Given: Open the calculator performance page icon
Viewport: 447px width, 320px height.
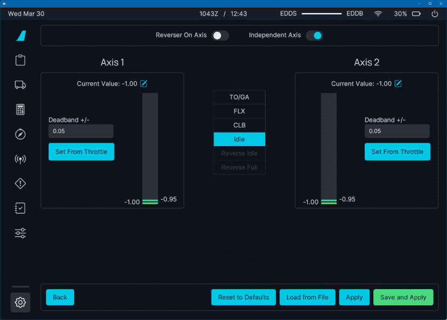Looking at the screenshot, I should [x=20, y=109].
